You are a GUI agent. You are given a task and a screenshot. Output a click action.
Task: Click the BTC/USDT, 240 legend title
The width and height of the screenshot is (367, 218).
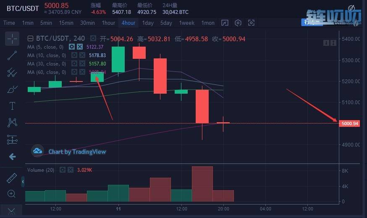(x=60, y=38)
